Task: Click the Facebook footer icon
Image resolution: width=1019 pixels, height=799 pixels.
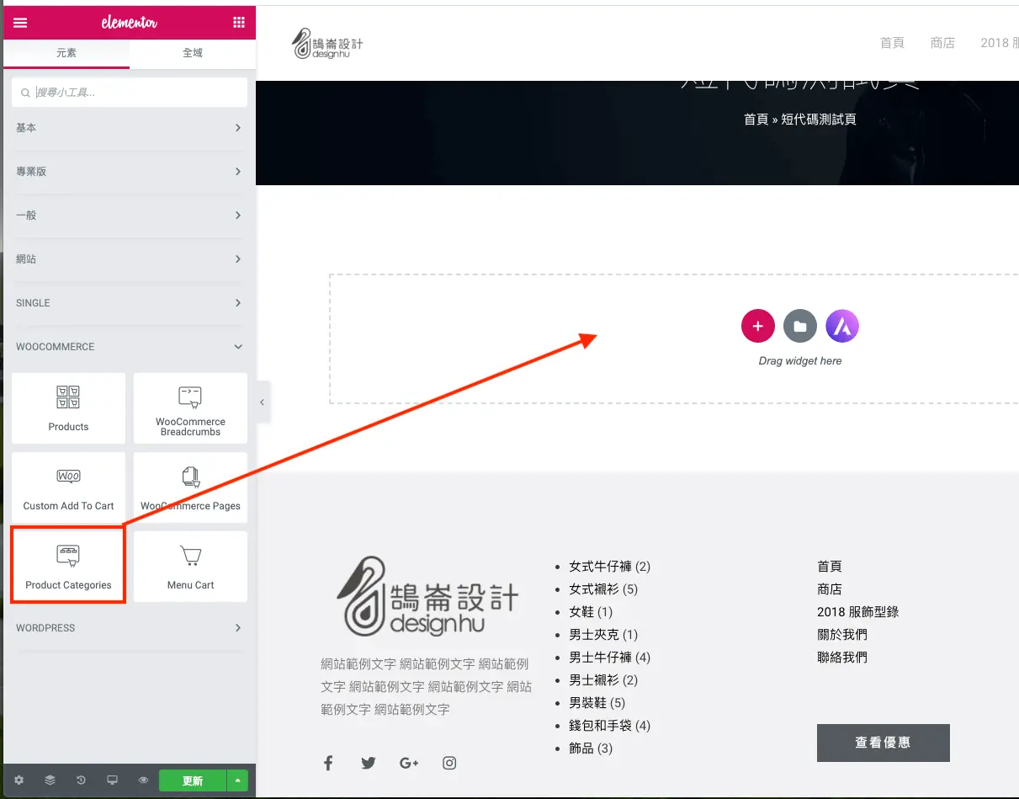Action: (x=328, y=763)
